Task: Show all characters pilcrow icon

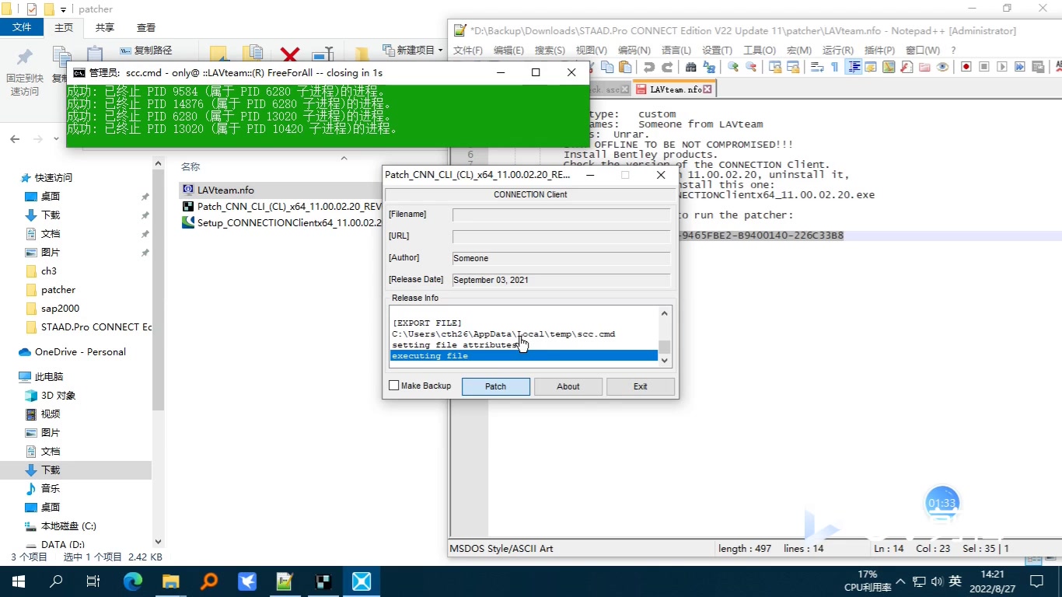Action: [835, 67]
